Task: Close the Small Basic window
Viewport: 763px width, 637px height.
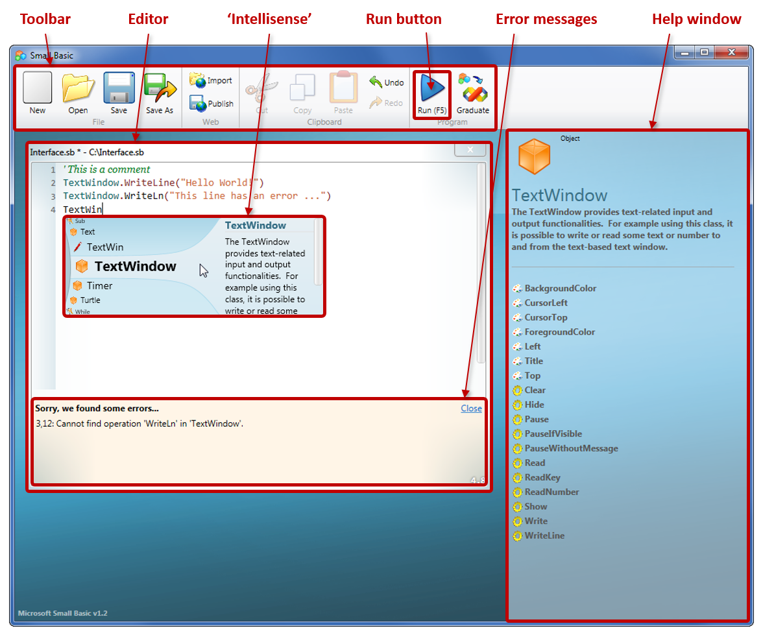Action: pos(731,53)
